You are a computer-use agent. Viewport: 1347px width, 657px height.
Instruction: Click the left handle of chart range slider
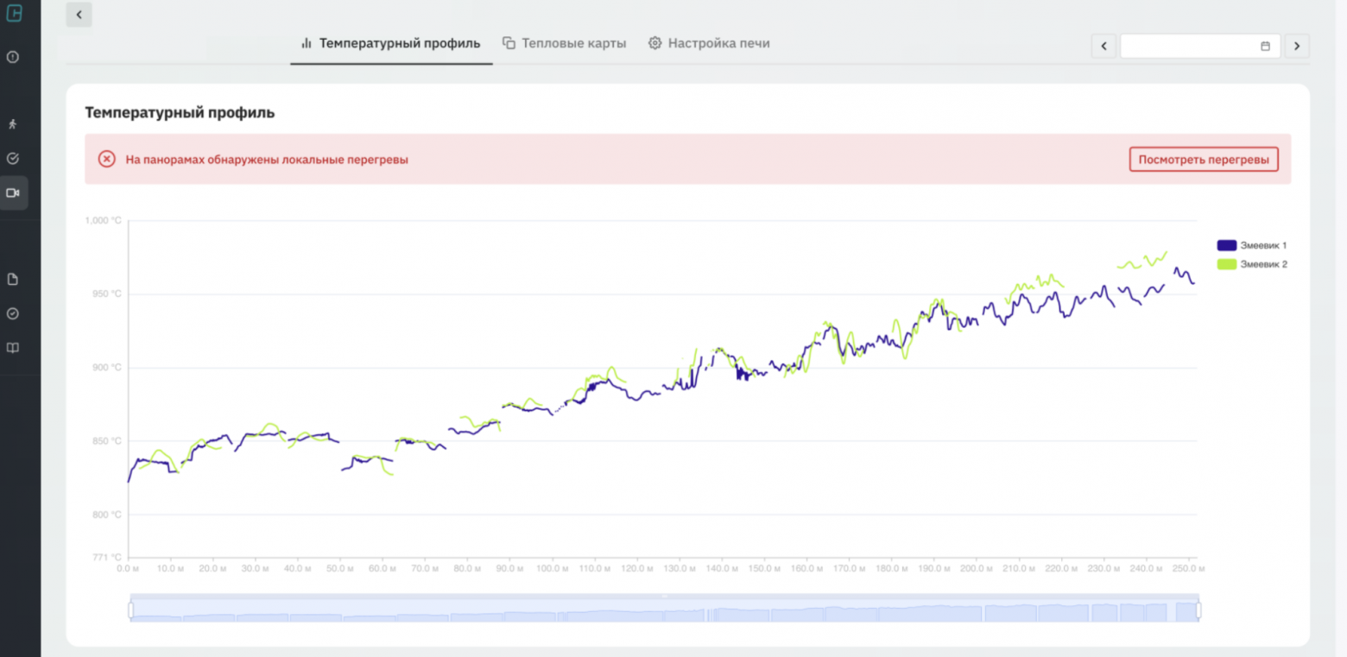point(131,610)
